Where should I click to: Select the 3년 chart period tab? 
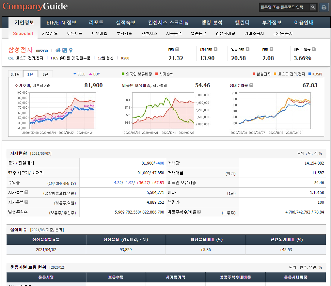coord(45,74)
